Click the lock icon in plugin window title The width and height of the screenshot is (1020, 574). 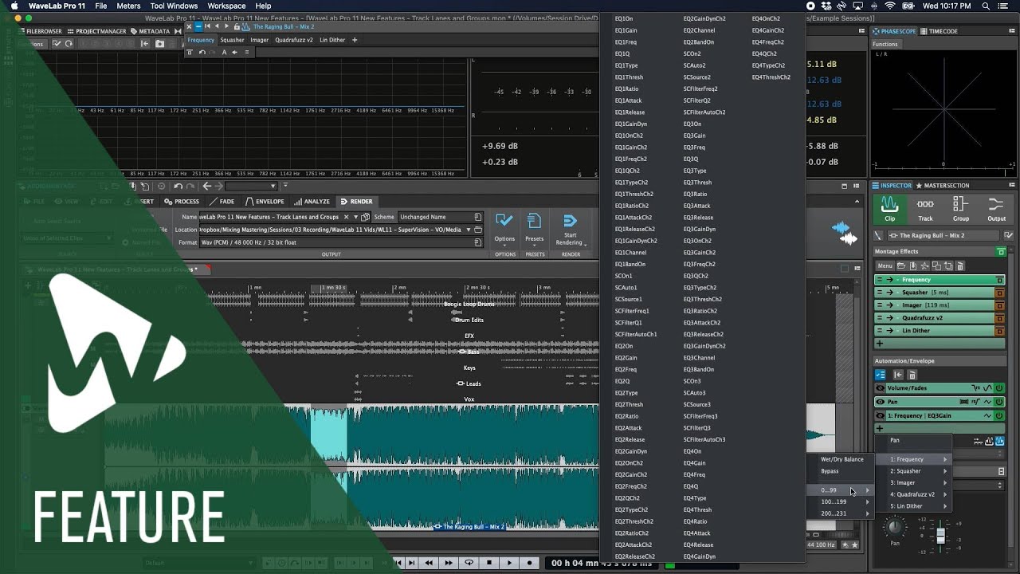(x=237, y=26)
